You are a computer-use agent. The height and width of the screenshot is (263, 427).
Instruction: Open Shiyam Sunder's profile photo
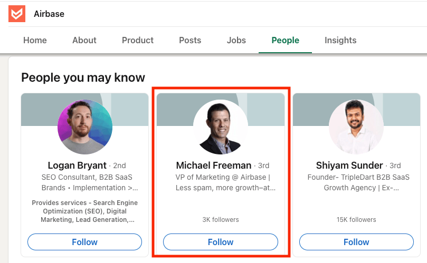pos(356,127)
